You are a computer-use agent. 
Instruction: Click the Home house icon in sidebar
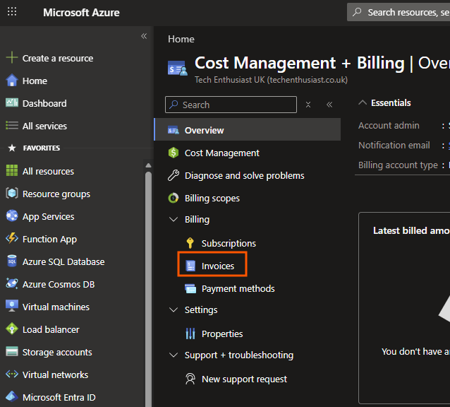point(12,81)
